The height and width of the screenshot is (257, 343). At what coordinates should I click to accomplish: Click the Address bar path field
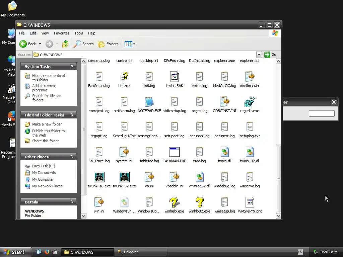pyautogui.click(x=144, y=55)
